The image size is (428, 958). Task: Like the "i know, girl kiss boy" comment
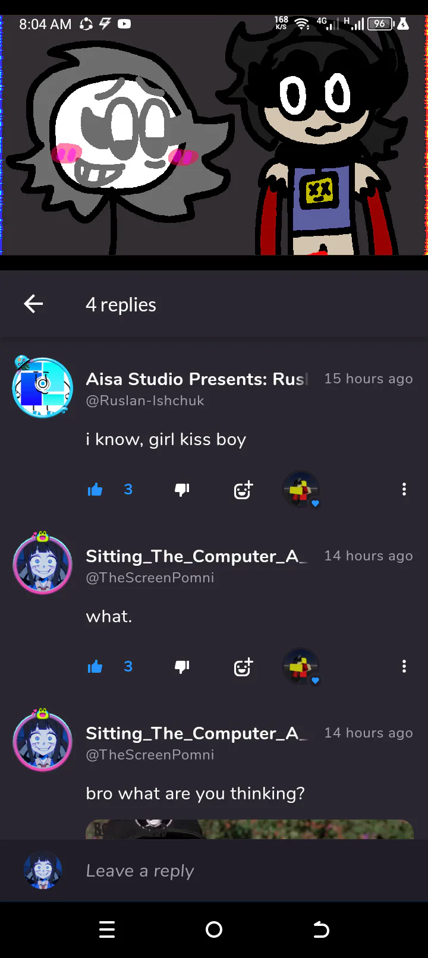tap(95, 490)
